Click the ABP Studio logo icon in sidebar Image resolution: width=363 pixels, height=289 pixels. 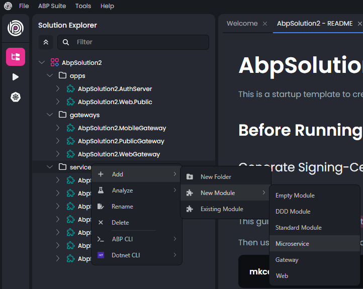(x=15, y=28)
